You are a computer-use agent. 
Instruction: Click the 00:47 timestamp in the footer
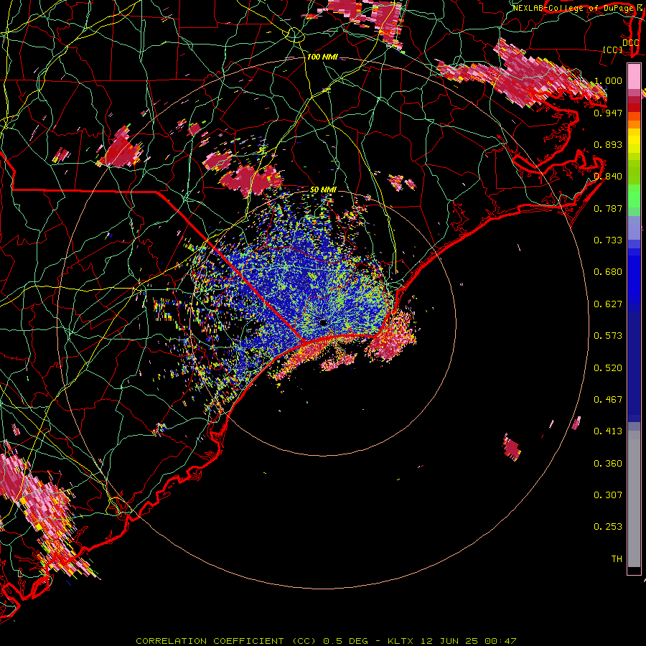coord(500,641)
